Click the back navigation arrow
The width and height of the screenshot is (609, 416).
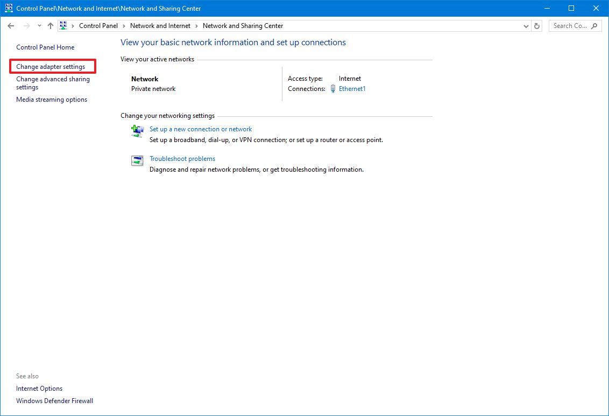tap(11, 25)
